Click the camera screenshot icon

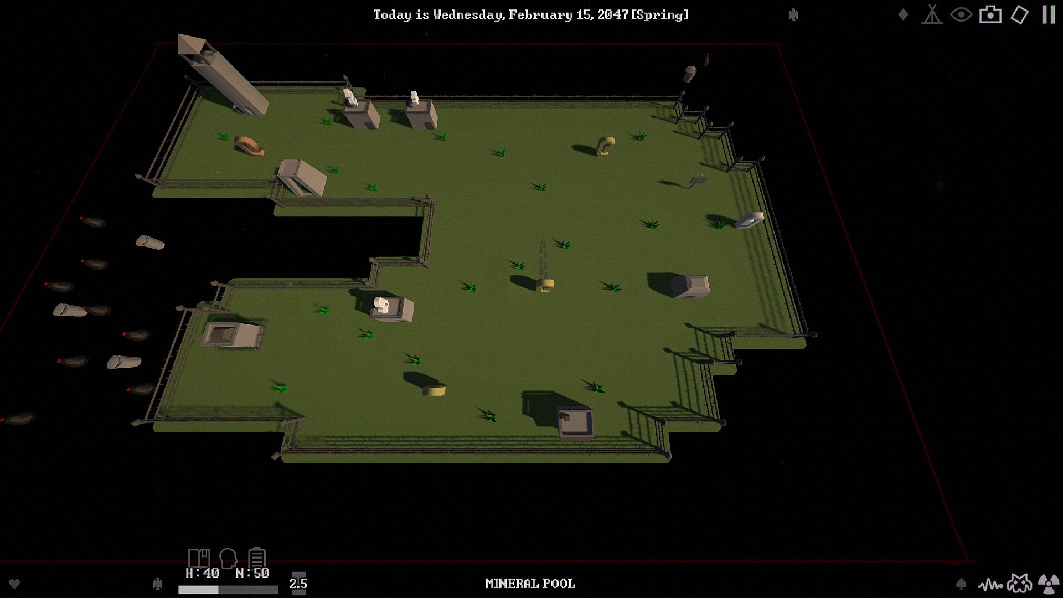990,14
